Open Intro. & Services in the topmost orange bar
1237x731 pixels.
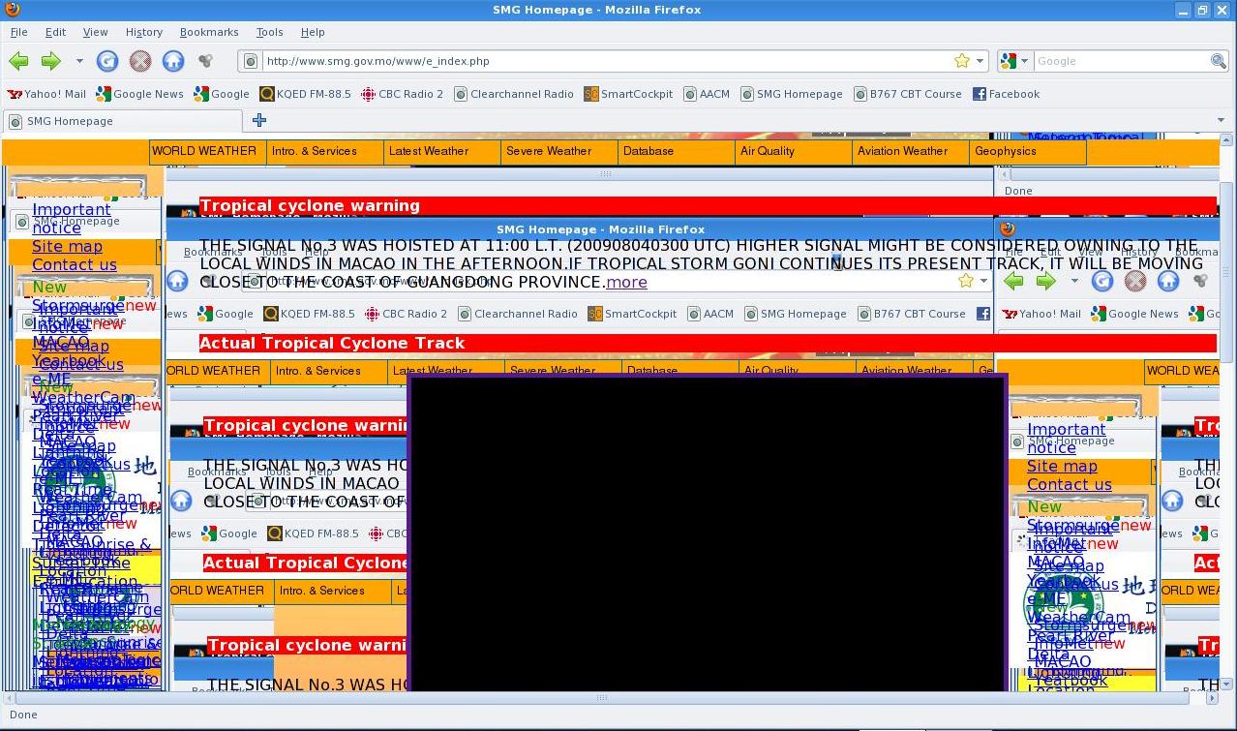326,151
